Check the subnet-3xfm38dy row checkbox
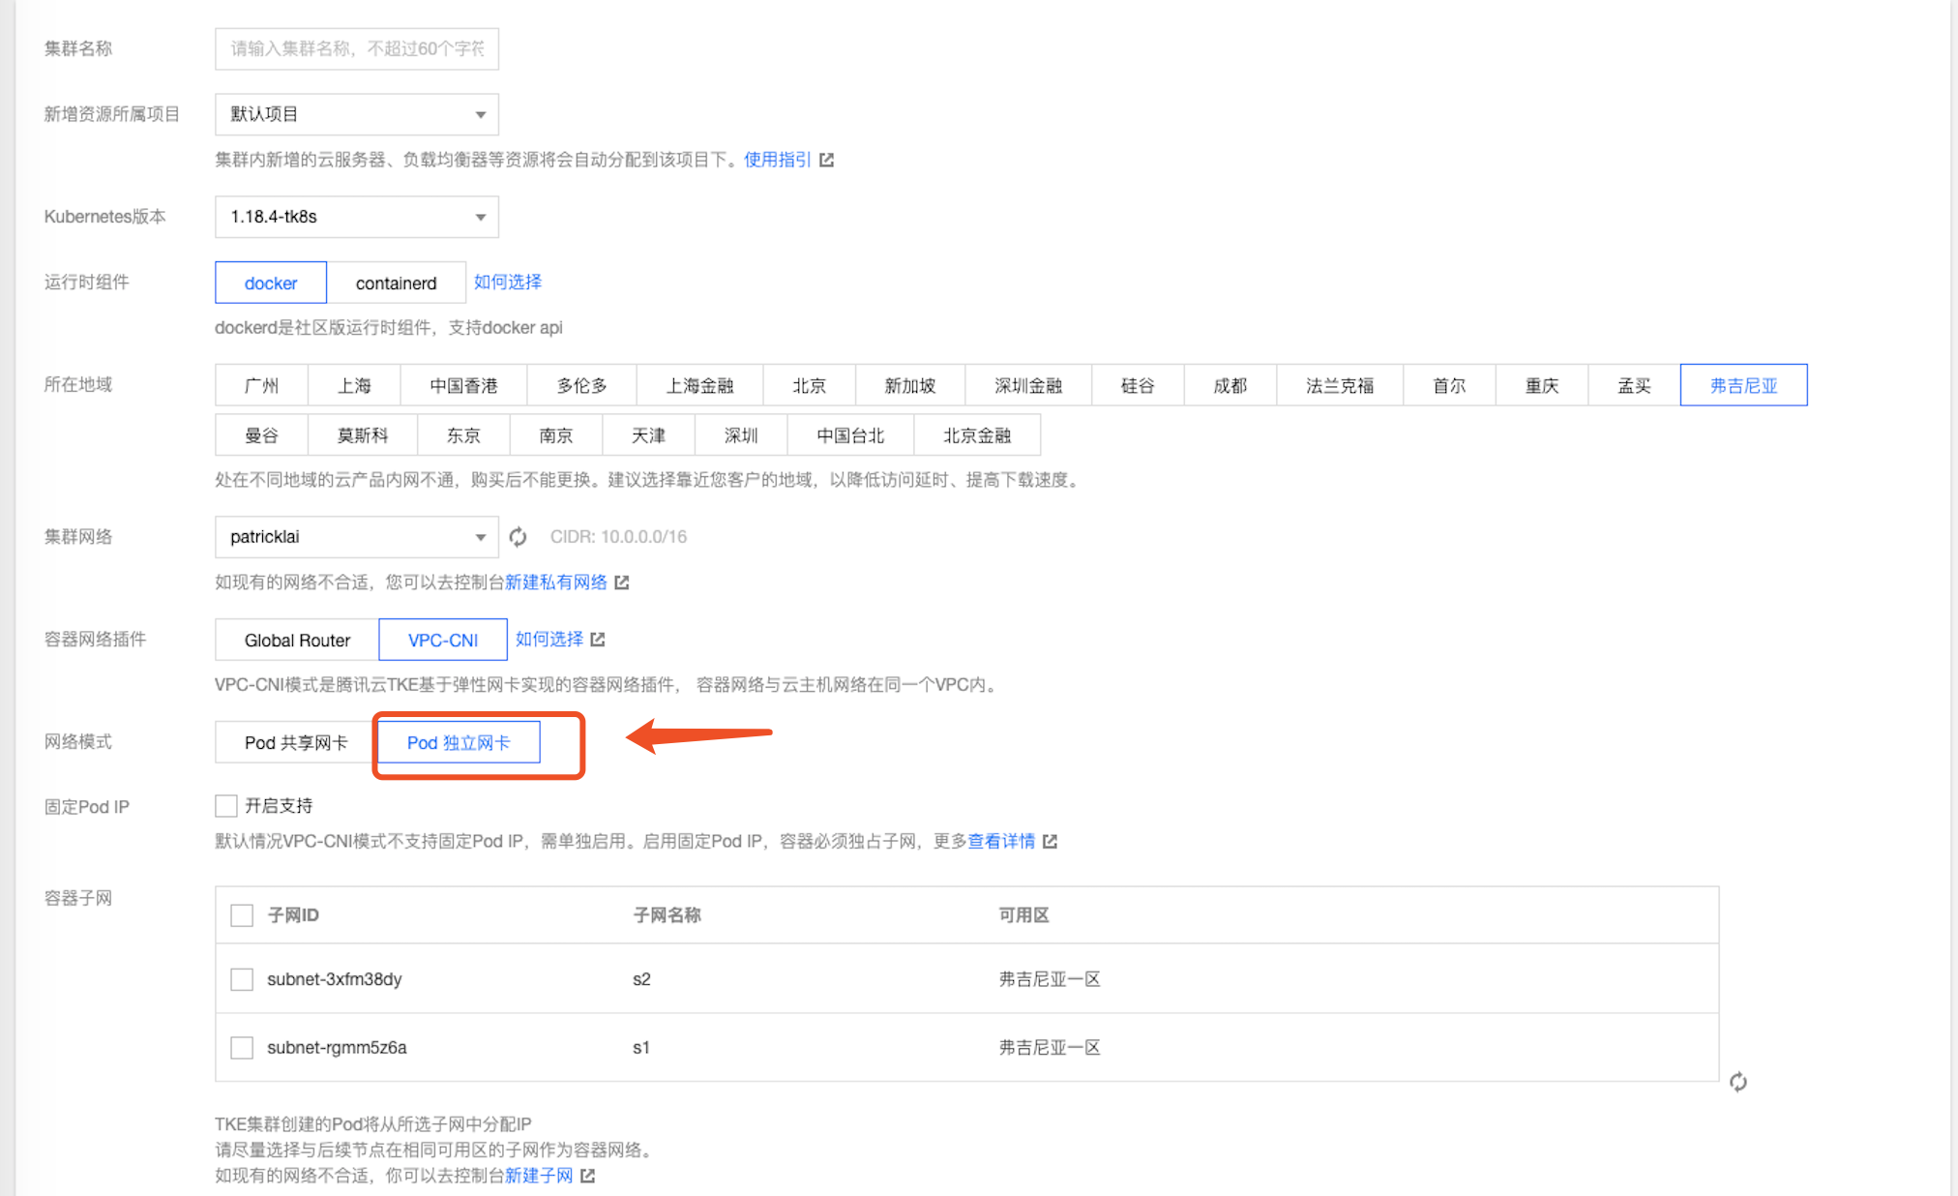 click(x=242, y=979)
